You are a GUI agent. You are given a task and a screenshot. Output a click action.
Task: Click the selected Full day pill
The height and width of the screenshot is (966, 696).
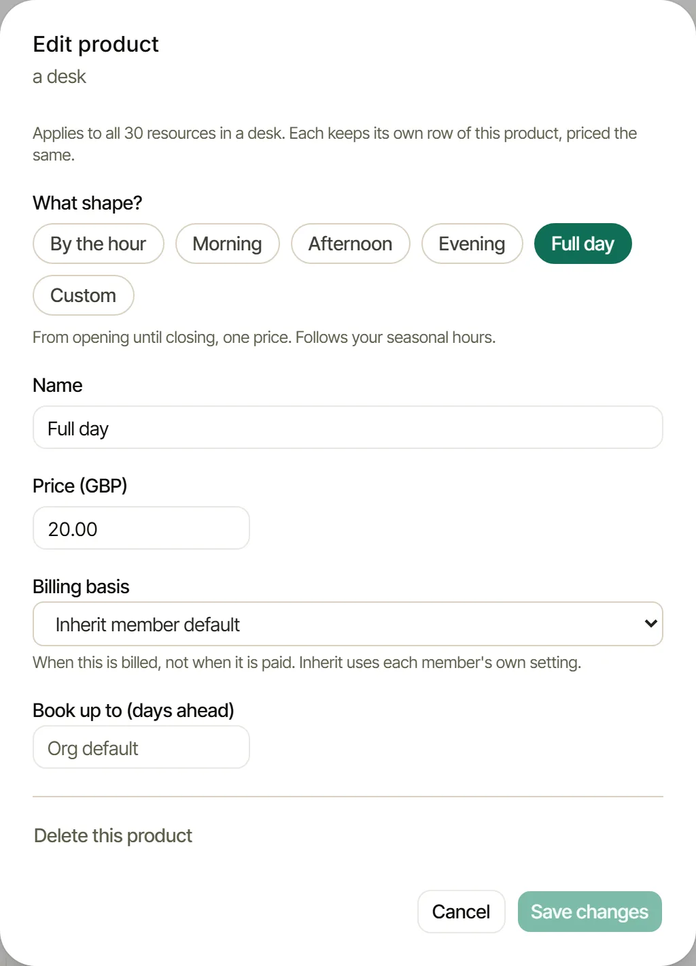click(583, 244)
